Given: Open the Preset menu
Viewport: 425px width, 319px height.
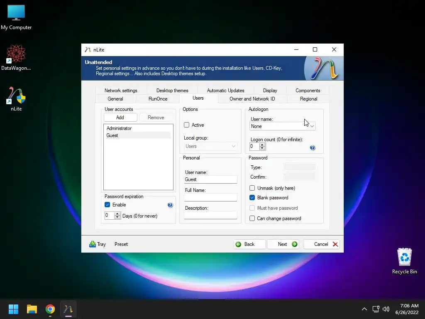Looking at the screenshot, I should click(121, 244).
